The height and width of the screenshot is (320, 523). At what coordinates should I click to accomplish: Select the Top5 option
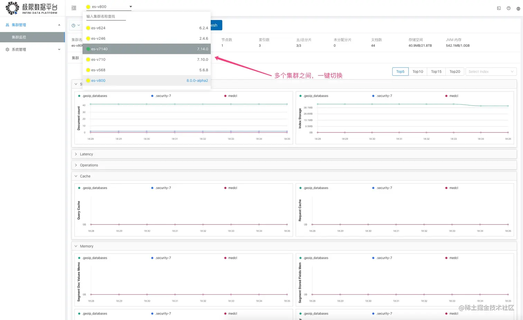click(x=400, y=72)
